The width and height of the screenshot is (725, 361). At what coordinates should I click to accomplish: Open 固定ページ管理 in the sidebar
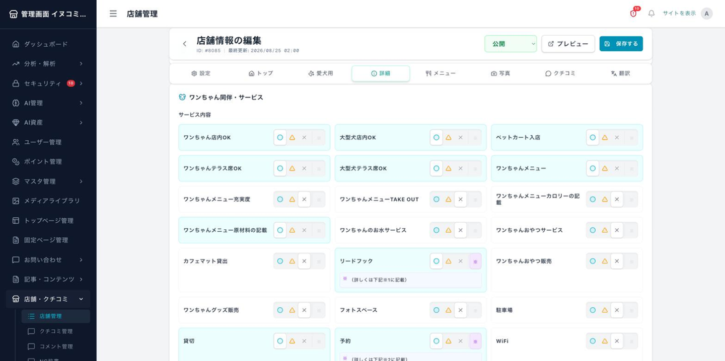pos(48,240)
